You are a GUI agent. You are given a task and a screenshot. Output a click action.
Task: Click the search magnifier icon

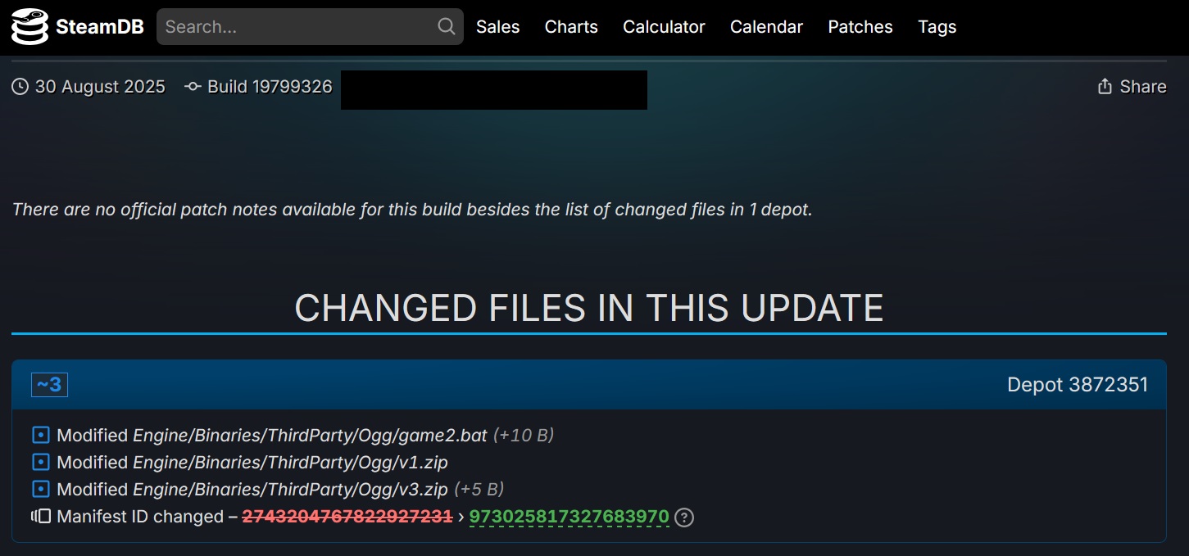(447, 26)
